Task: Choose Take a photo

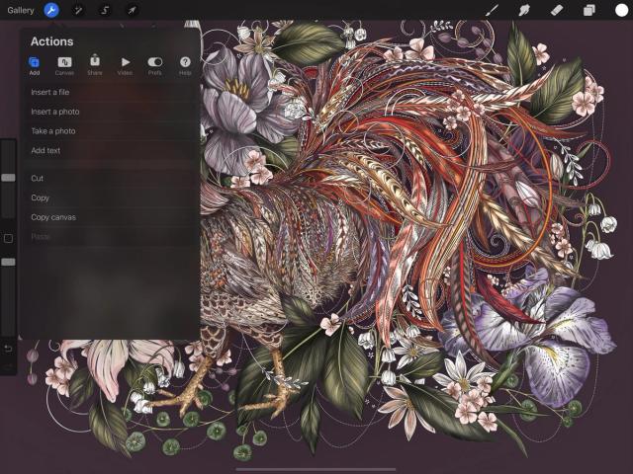Action: [111, 131]
